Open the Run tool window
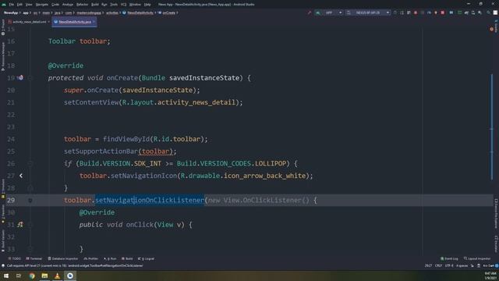 click(110, 258)
